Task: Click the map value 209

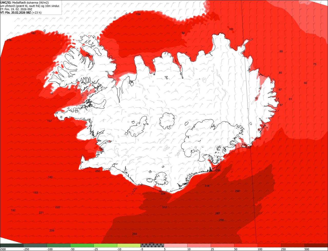Action: [52, 231]
